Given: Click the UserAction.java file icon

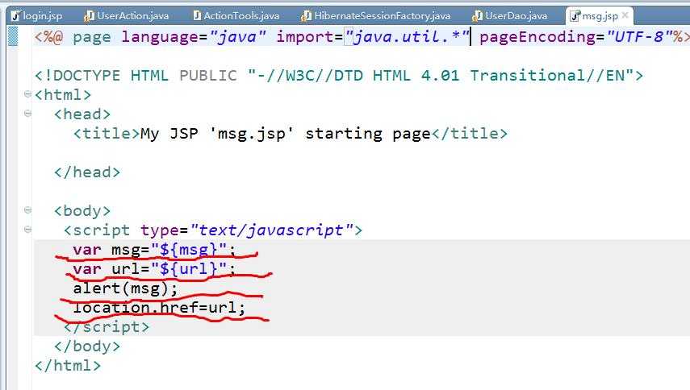Looking at the screenshot, I should point(89,16).
